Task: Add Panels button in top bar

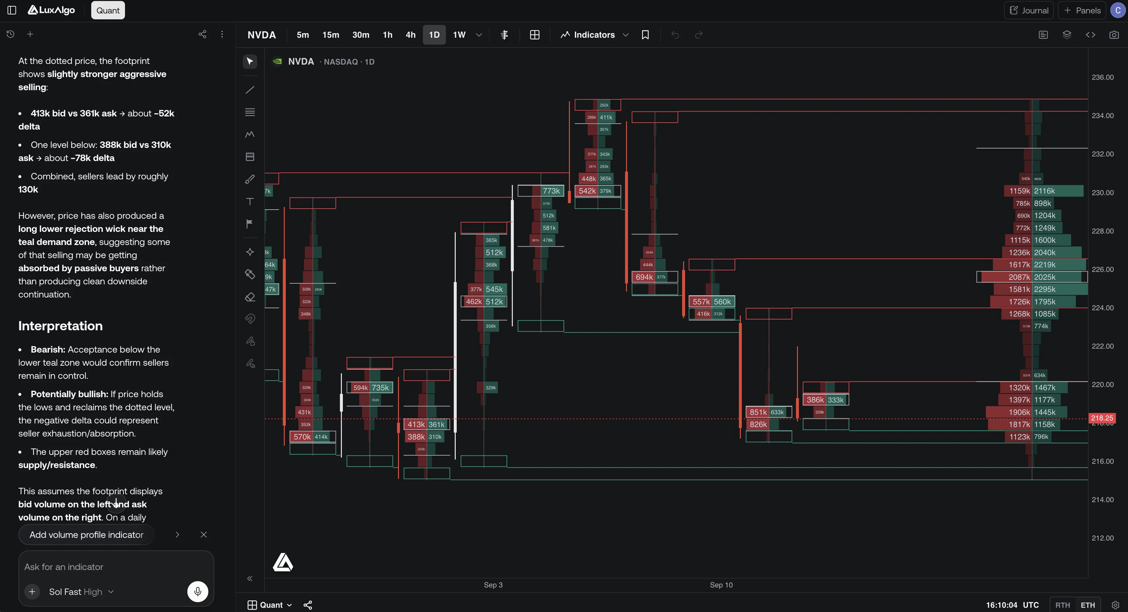Action: [1082, 10]
